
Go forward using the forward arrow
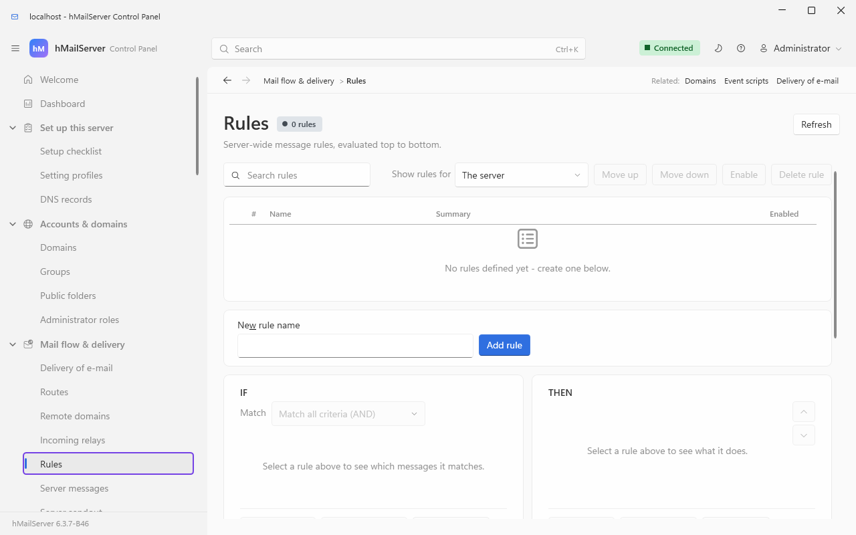tap(247, 80)
